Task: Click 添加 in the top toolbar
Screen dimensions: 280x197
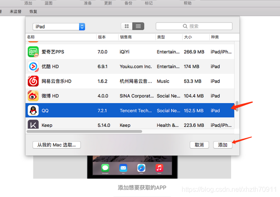Action: [x=28, y=3]
